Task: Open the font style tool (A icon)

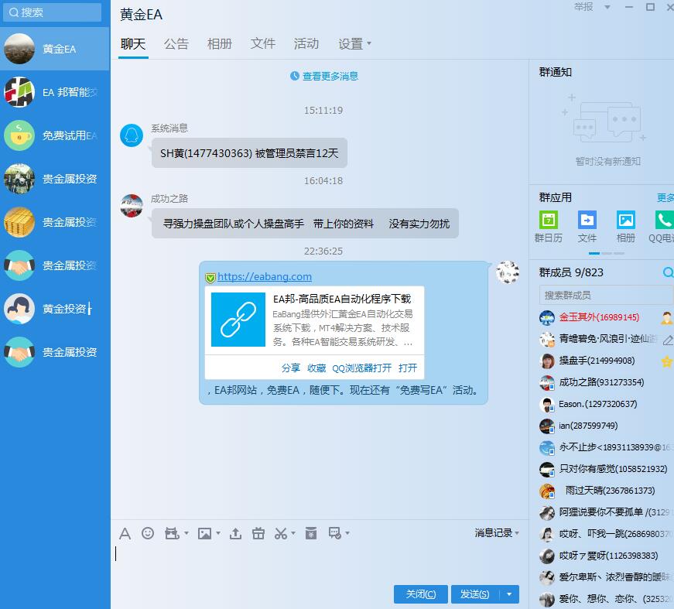Action: tap(125, 533)
